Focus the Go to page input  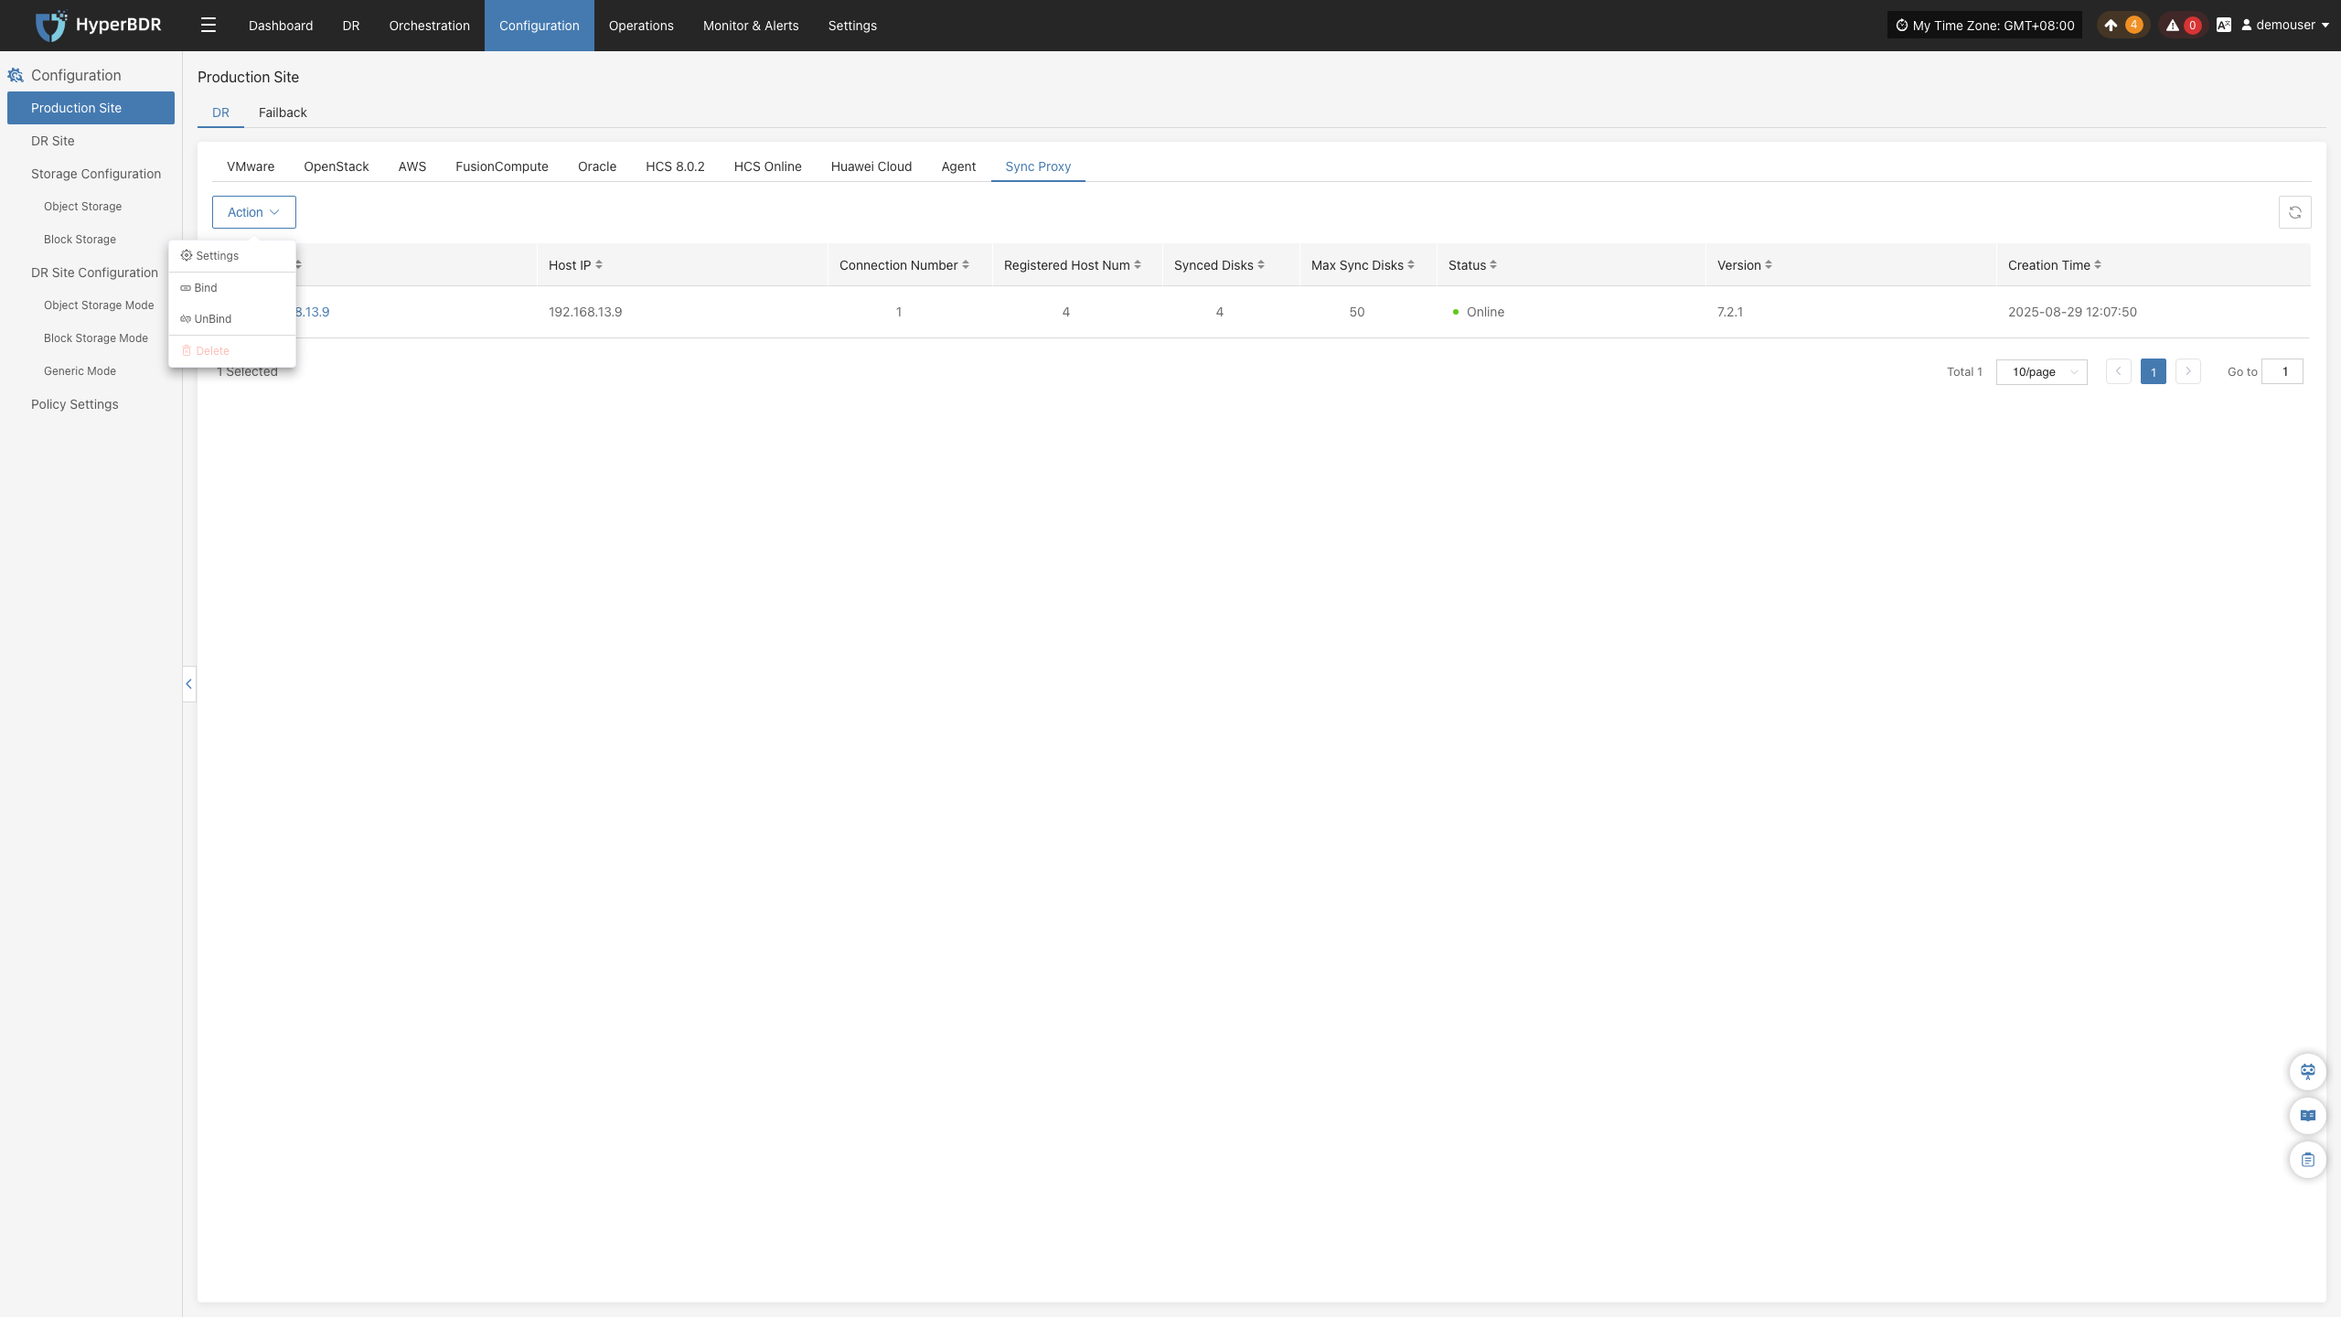(2282, 371)
